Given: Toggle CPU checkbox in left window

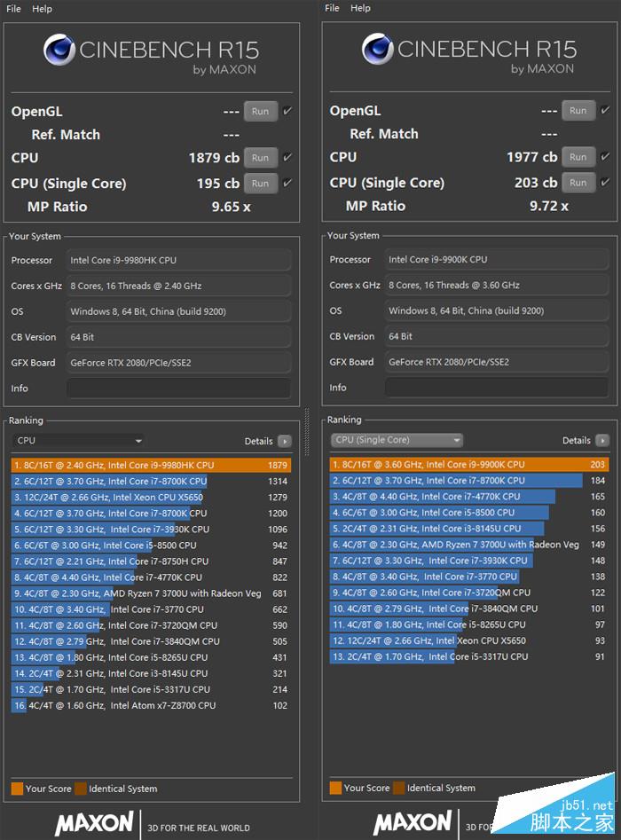Looking at the screenshot, I should 287,157.
